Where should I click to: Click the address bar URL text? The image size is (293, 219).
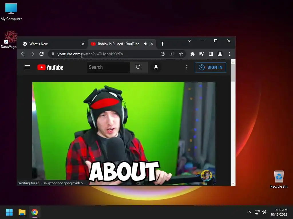click(90, 54)
